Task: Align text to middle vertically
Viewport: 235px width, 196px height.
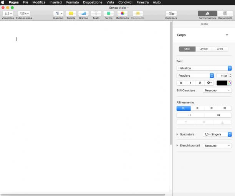Action: [x=204, y=122]
